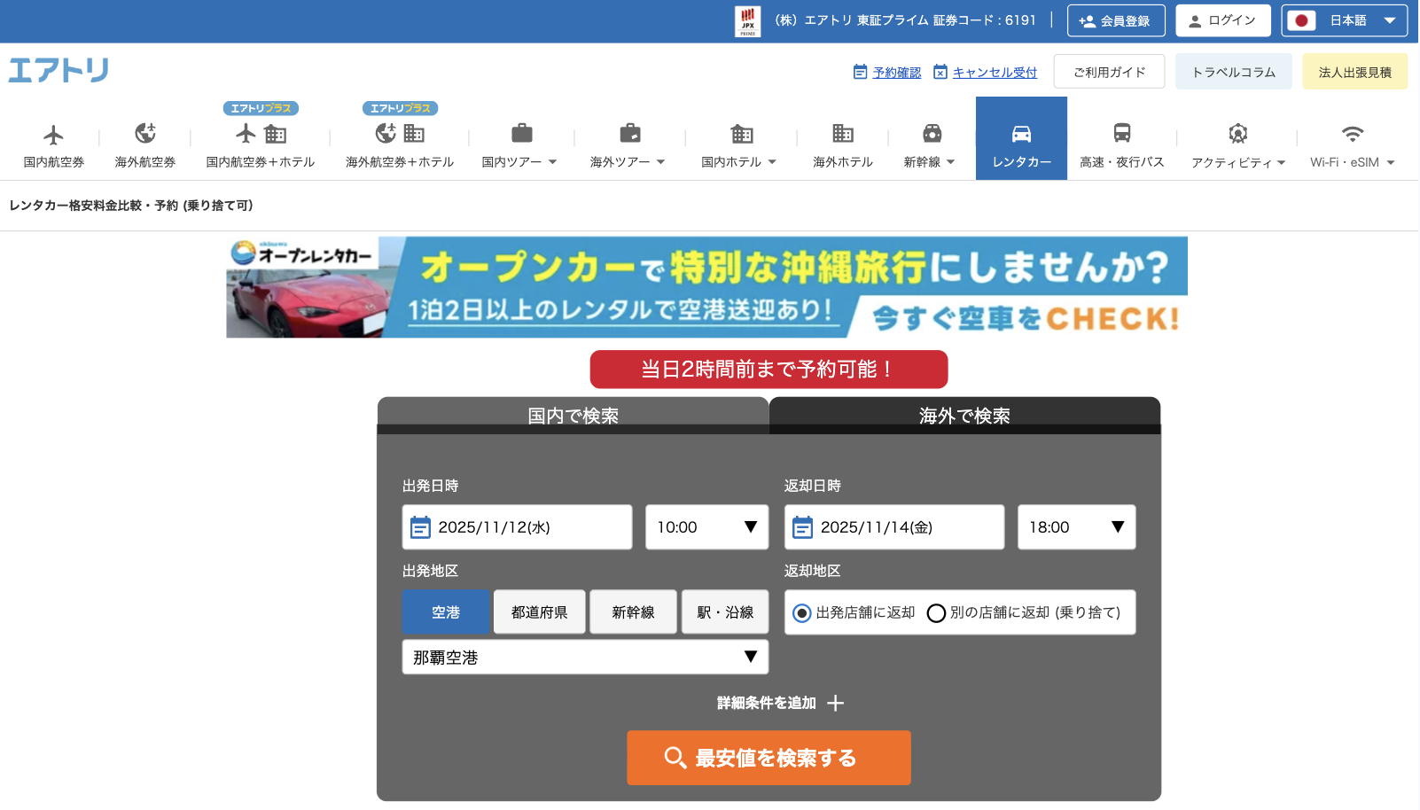Screen dimensions: 1420x810
Task: Open the overseas hotel building icon
Action: click(842, 134)
